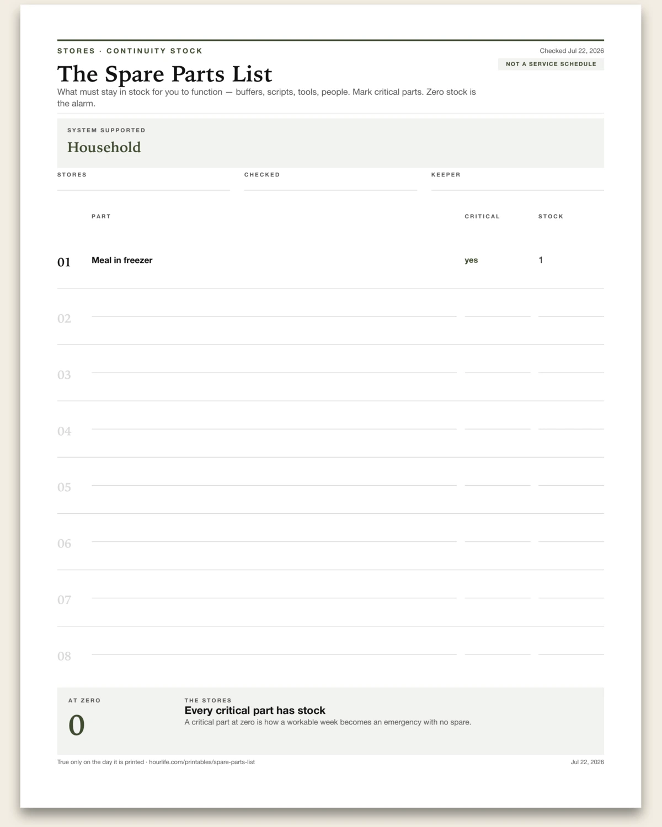Image resolution: width=662 pixels, height=827 pixels.
Task: Click the critical field in row 03
Action: click(x=498, y=367)
